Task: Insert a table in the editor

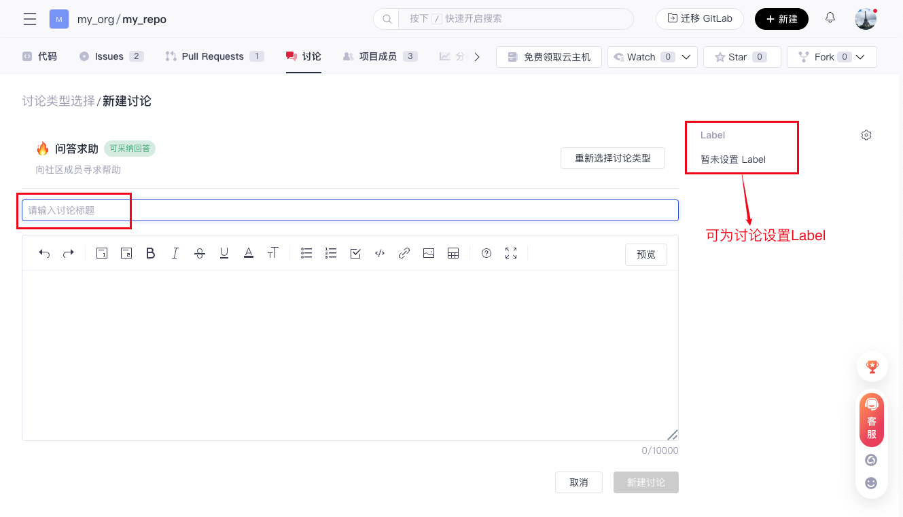Action: [453, 253]
